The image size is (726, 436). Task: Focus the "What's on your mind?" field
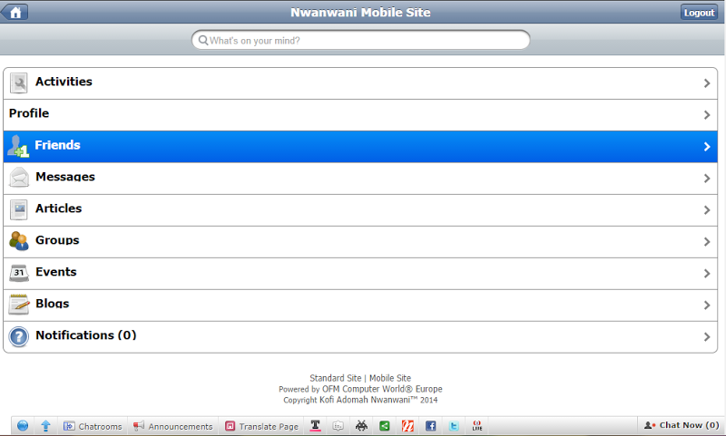coord(360,40)
